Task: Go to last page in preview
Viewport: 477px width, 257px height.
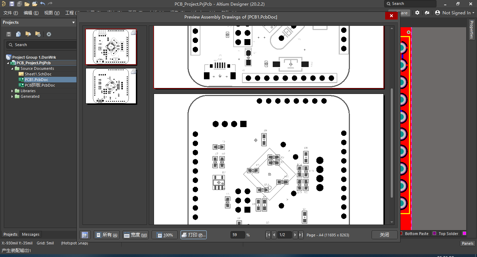Action: click(x=301, y=235)
